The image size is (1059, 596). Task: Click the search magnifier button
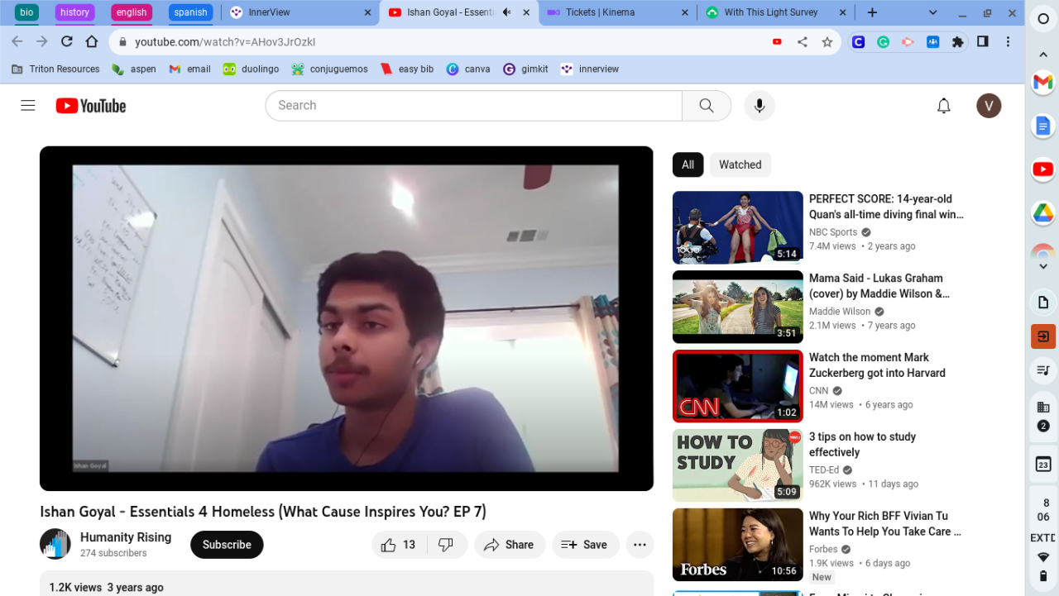coord(707,106)
